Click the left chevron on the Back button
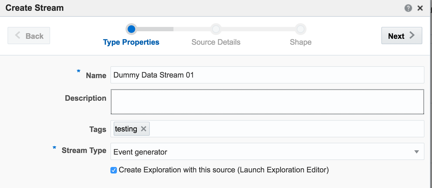The width and height of the screenshot is (432, 188). 18,35
